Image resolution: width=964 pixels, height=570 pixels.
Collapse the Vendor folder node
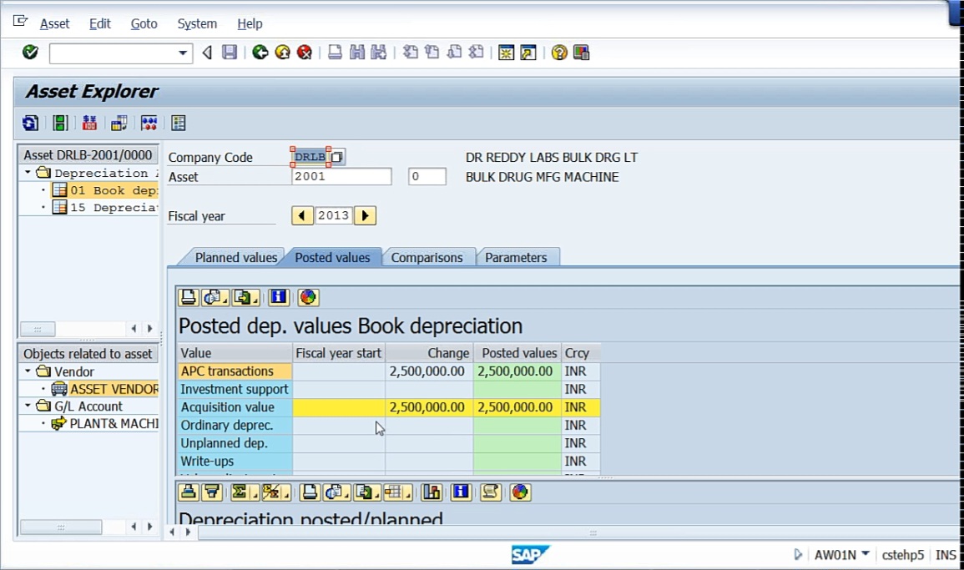point(28,371)
